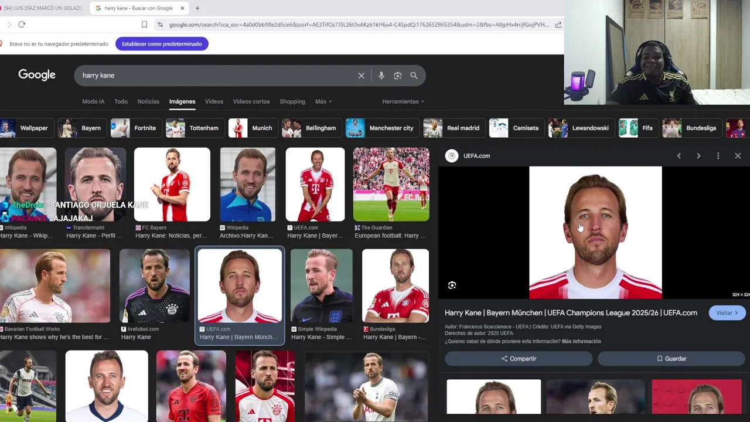Open site settings icon in address bar
The width and height of the screenshot is (750, 422).
160,25
